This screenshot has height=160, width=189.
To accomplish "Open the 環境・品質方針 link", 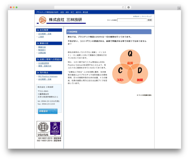I will pos(45,66).
